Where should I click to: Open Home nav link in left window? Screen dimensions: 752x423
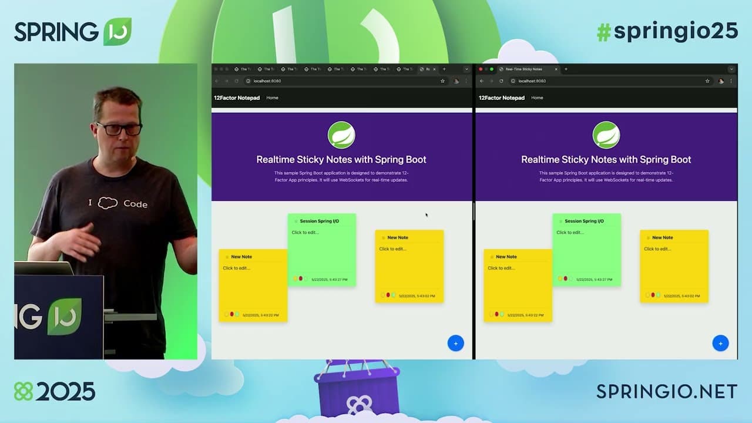(x=272, y=98)
